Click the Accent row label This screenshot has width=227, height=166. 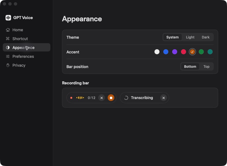click(73, 52)
